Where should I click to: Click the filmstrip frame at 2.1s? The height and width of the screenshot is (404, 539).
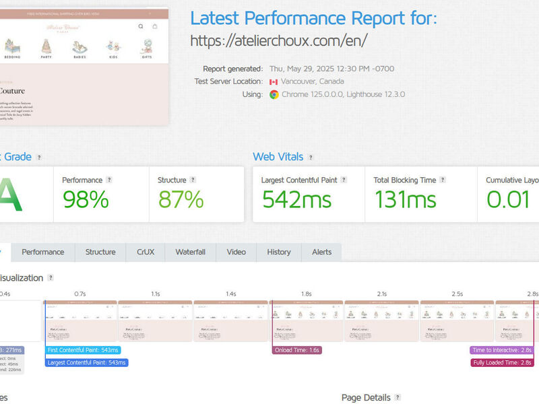coord(381,321)
